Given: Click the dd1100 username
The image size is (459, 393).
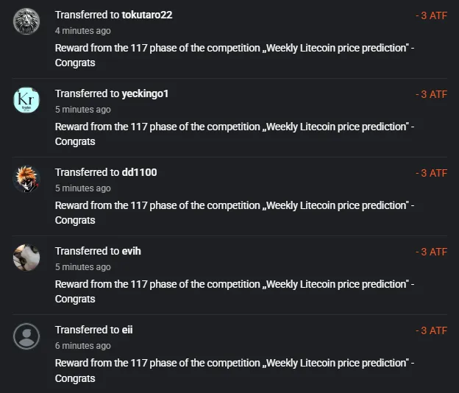Looking at the screenshot, I should (x=139, y=172).
